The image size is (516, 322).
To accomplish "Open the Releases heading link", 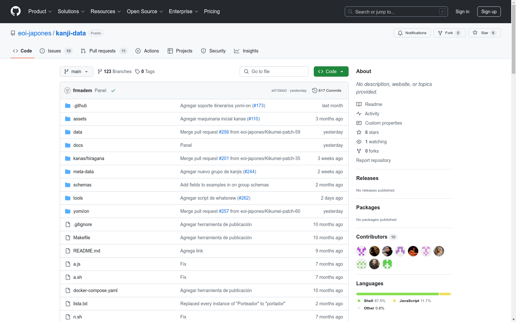I will pos(367,178).
